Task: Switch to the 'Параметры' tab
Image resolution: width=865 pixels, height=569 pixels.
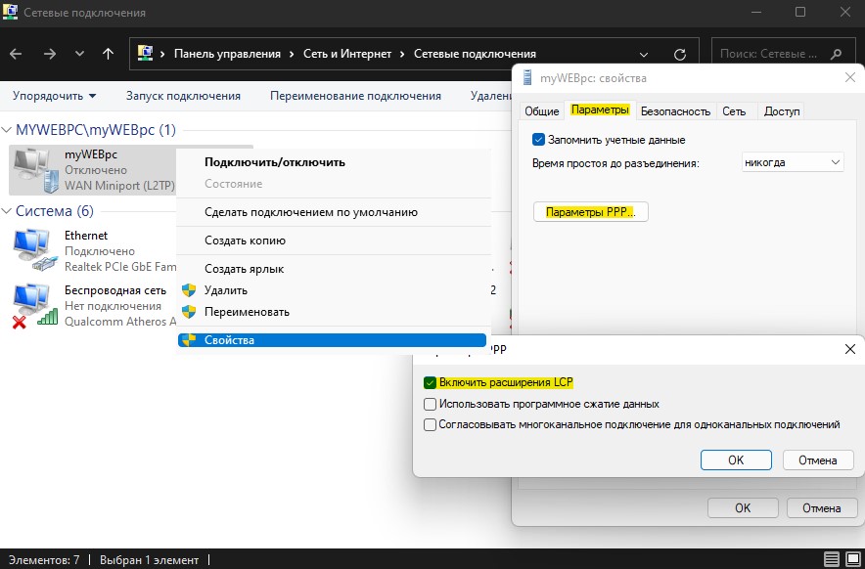Action: click(600, 109)
